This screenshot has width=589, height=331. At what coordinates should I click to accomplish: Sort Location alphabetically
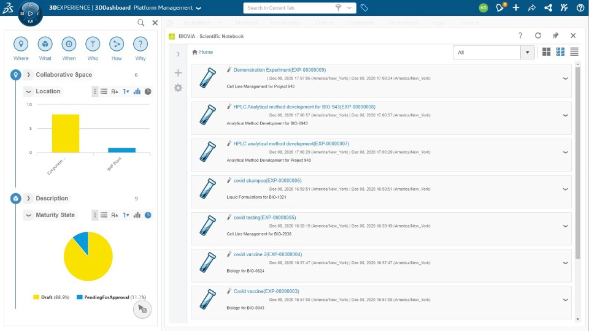click(x=115, y=91)
